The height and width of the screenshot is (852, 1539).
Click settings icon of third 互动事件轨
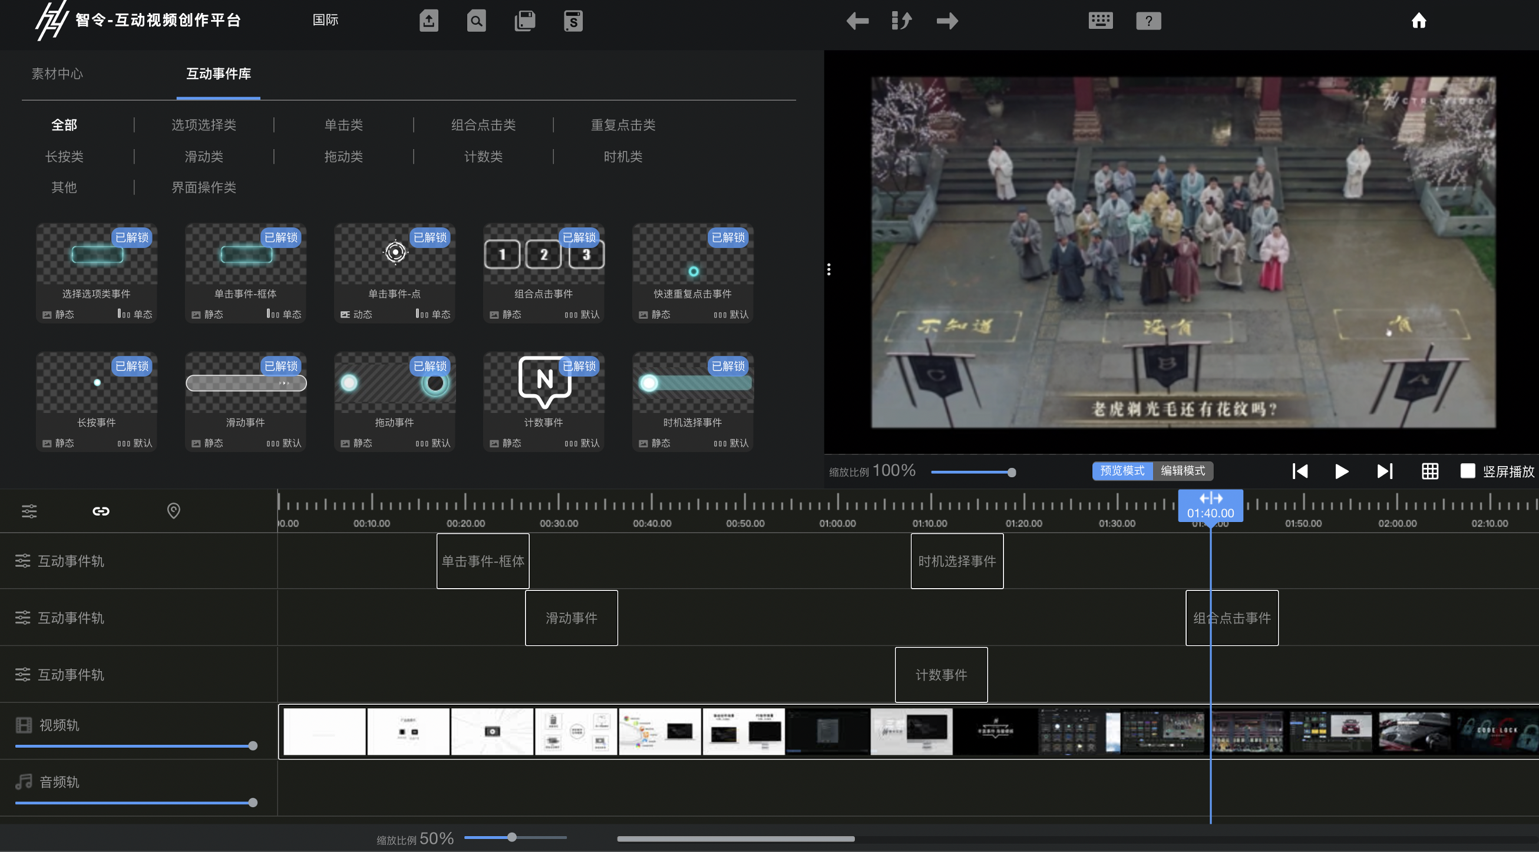pos(23,675)
